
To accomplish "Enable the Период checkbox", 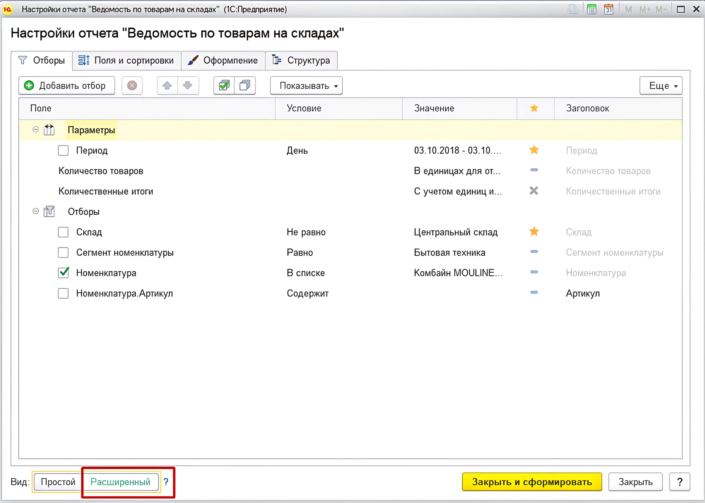I will 63,151.
